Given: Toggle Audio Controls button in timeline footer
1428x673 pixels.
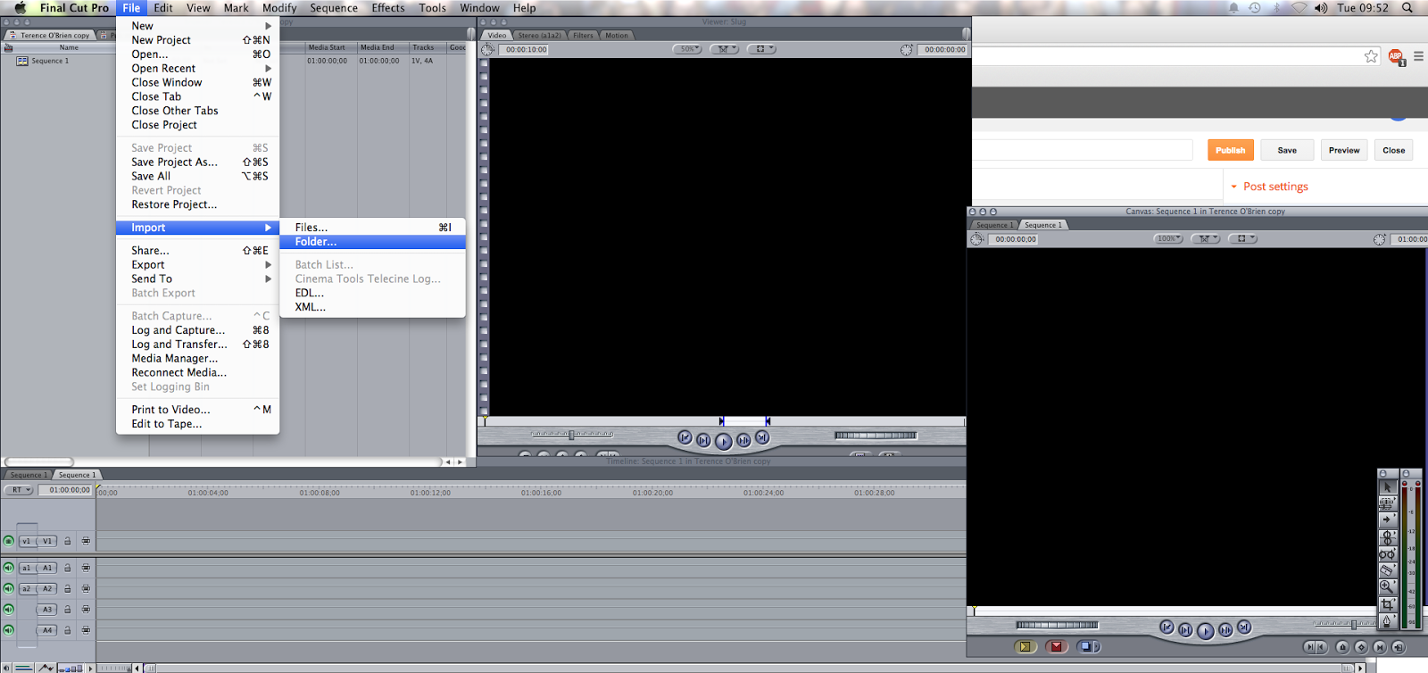Looking at the screenshot, I should click(6, 668).
